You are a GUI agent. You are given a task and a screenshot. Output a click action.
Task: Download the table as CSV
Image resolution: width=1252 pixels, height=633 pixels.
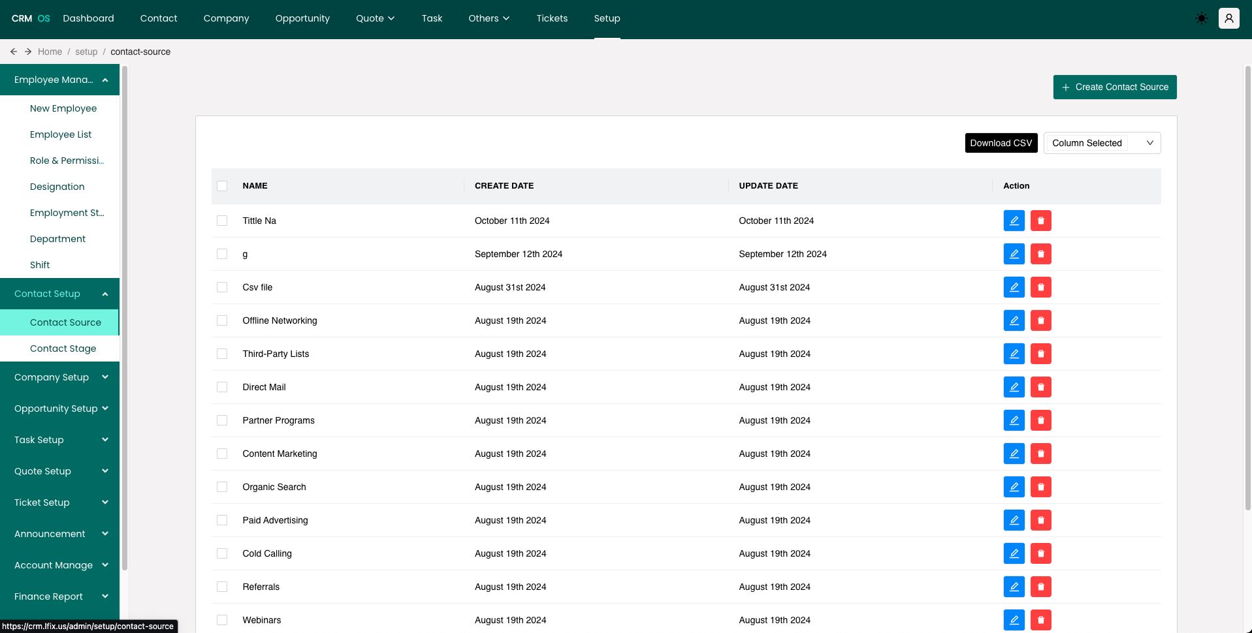tap(1001, 143)
